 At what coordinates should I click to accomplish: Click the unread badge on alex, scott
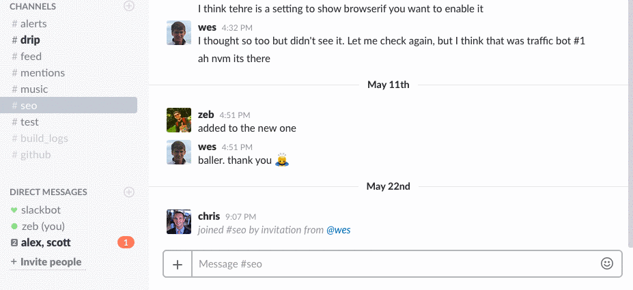126,242
